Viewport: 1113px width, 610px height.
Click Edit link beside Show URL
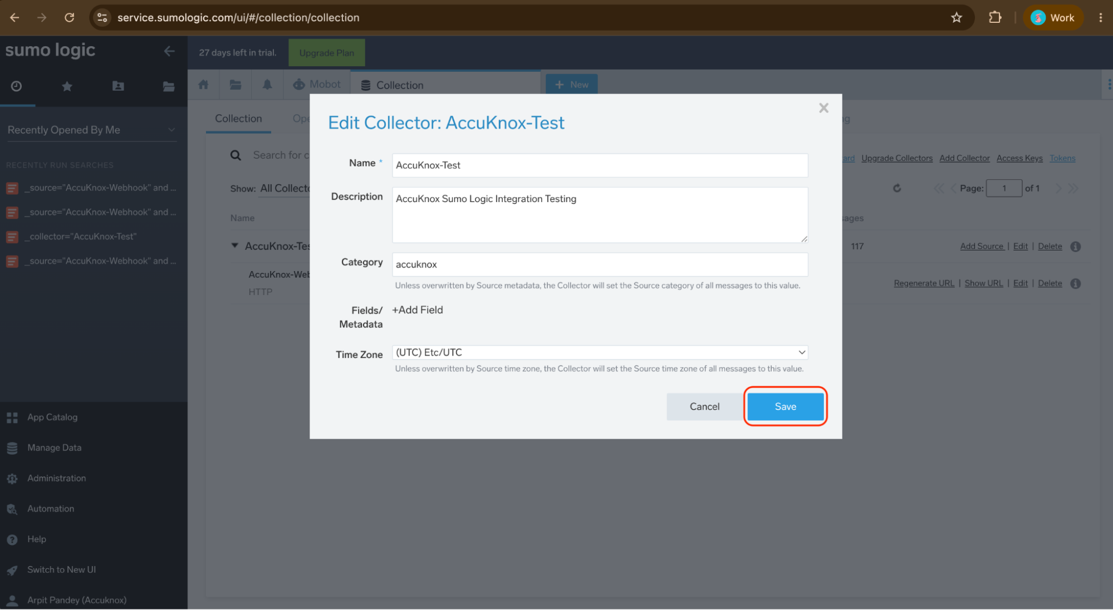(x=1020, y=283)
